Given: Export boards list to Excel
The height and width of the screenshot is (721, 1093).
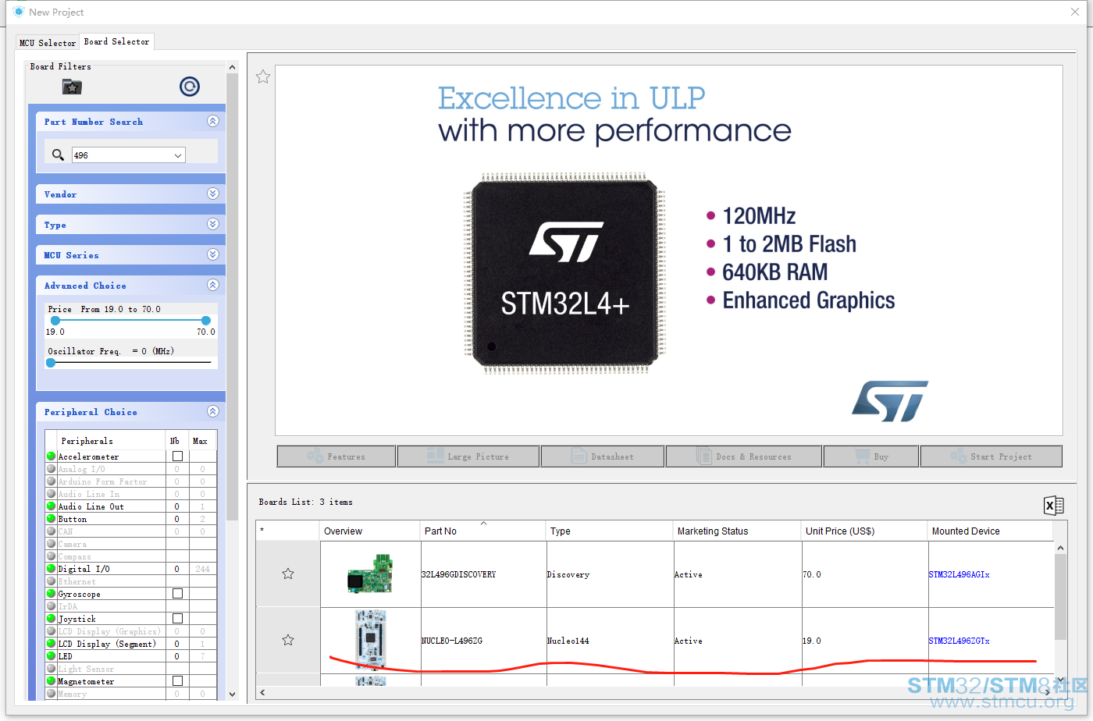Looking at the screenshot, I should point(1053,506).
